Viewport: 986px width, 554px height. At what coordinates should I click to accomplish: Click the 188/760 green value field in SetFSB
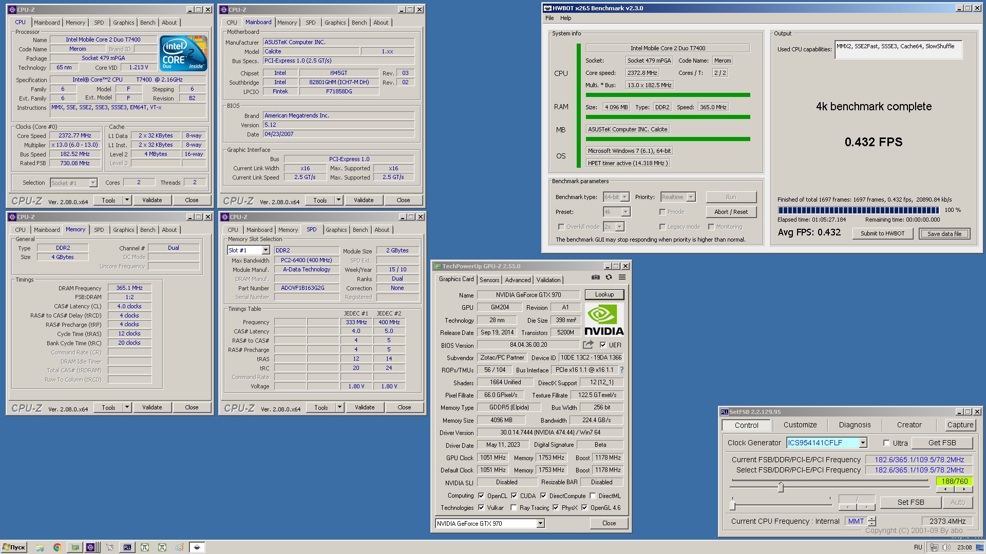coord(954,481)
